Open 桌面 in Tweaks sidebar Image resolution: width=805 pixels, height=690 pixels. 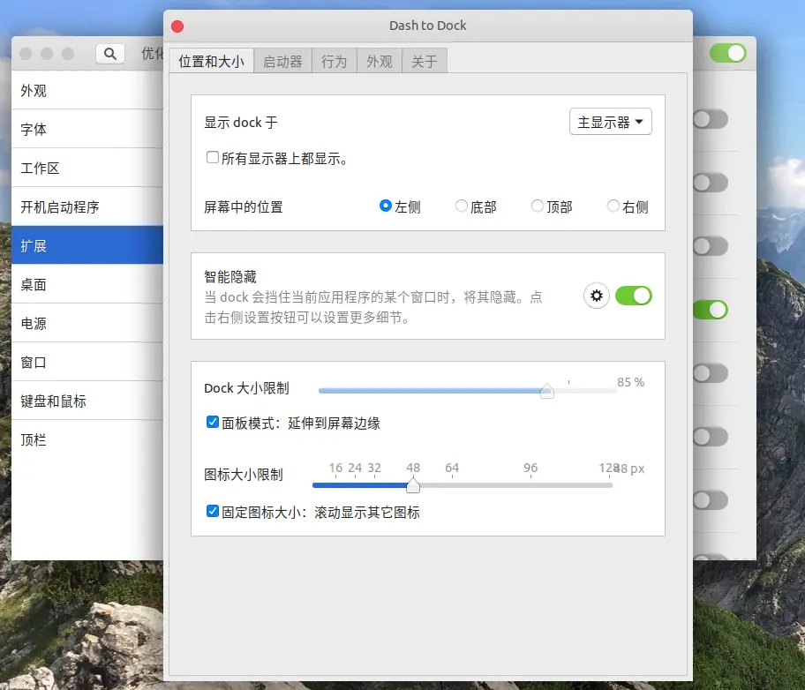(87, 284)
